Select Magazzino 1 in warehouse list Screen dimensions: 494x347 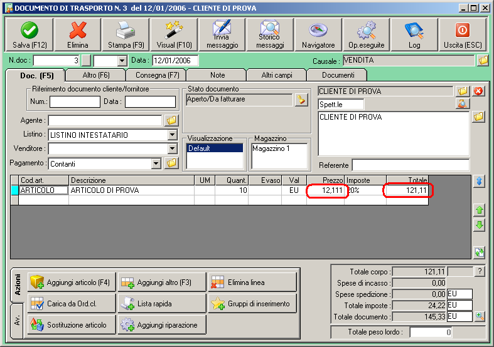[271, 149]
